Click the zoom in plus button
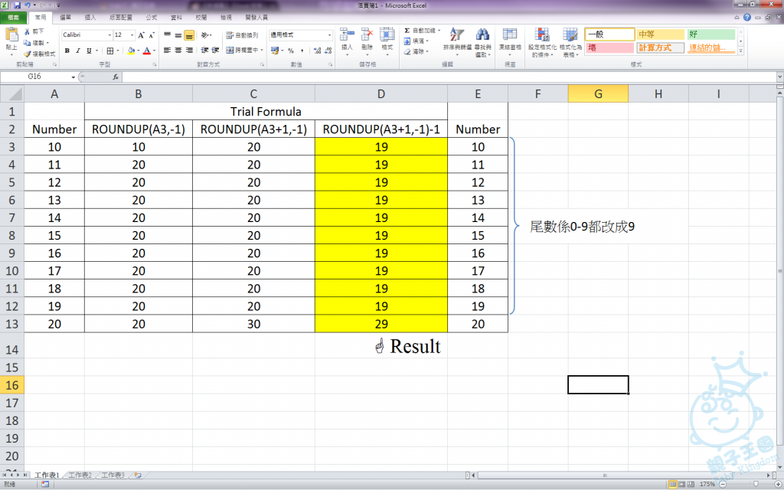 (x=778, y=484)
